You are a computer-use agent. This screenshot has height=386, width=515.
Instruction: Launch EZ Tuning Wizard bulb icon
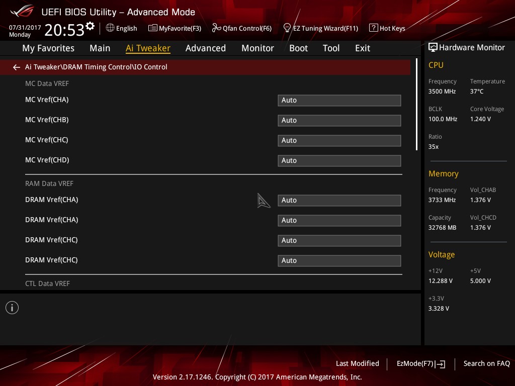pos(287,28)
